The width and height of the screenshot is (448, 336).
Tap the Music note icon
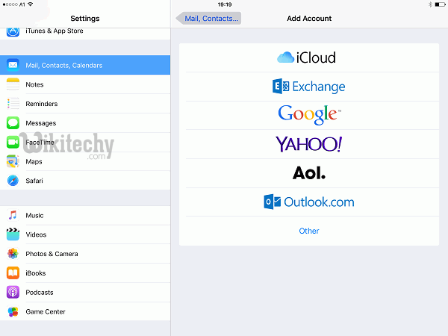[x=13, y=215]
